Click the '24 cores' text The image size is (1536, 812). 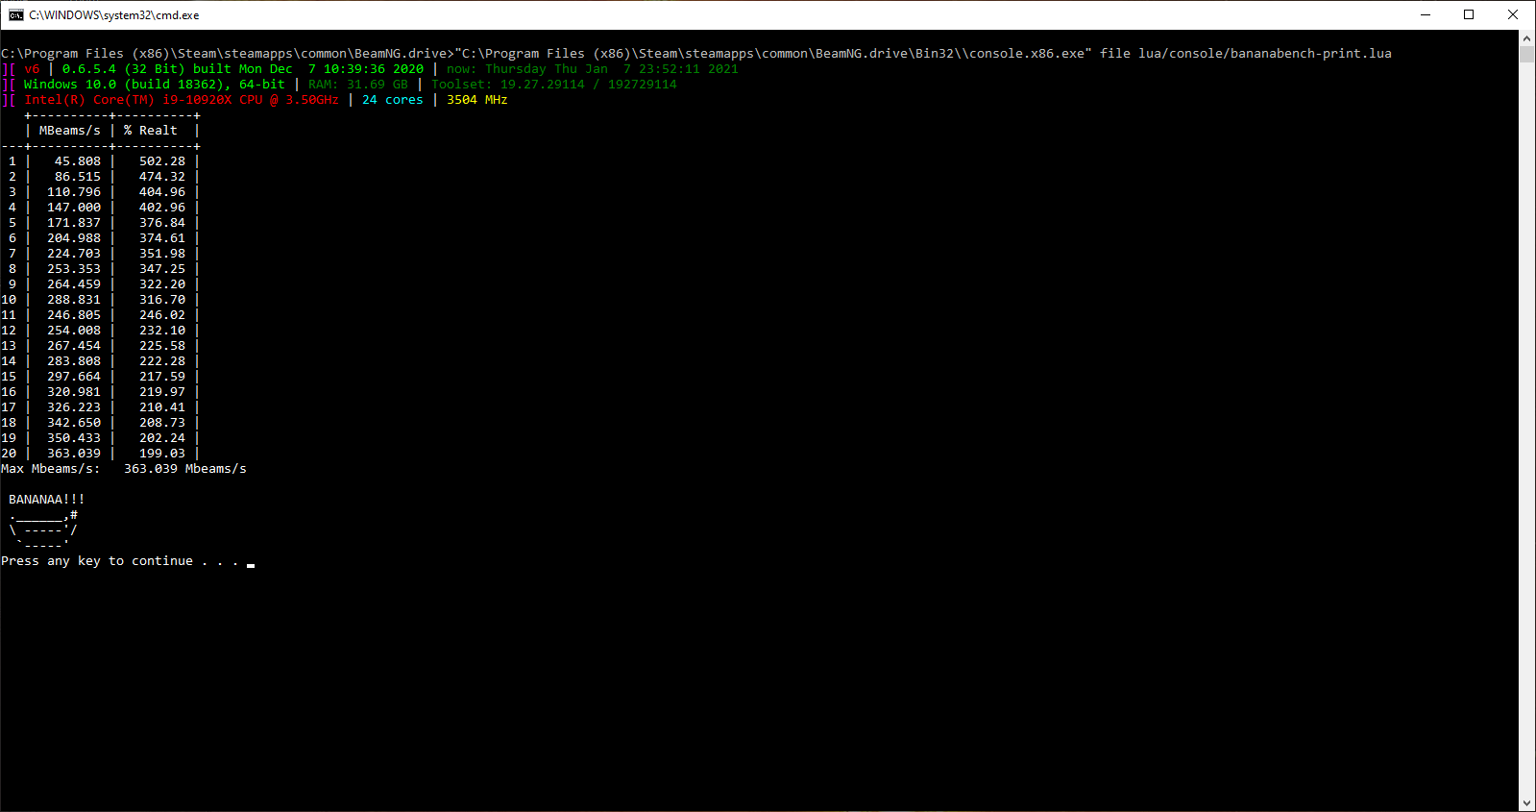pyautogui.click(x=393, y=100)
